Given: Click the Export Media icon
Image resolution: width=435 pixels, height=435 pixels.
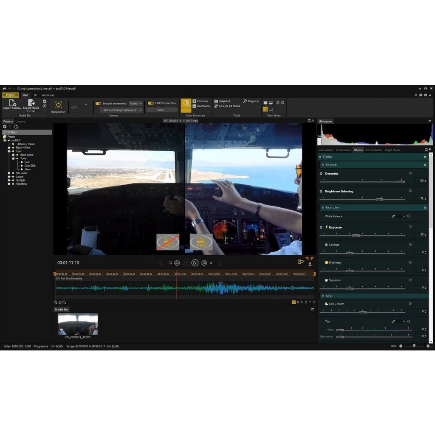Looking at the screenshot, I should [x=31, y=103].
